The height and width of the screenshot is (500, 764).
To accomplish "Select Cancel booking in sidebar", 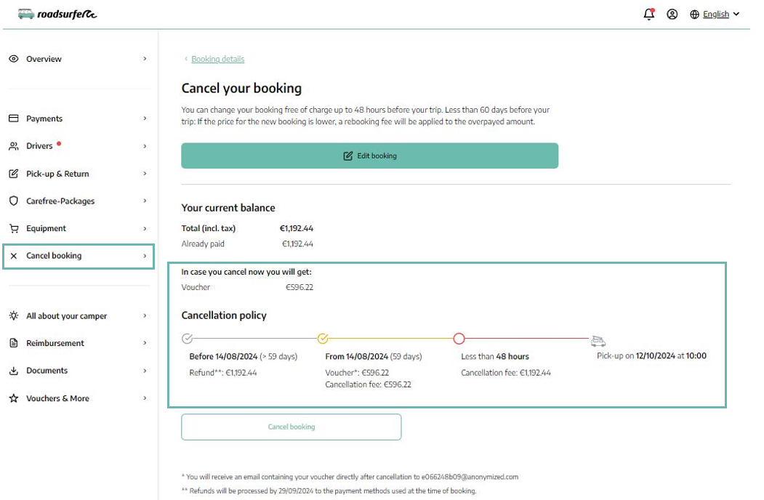I will (x=79, y=257).
